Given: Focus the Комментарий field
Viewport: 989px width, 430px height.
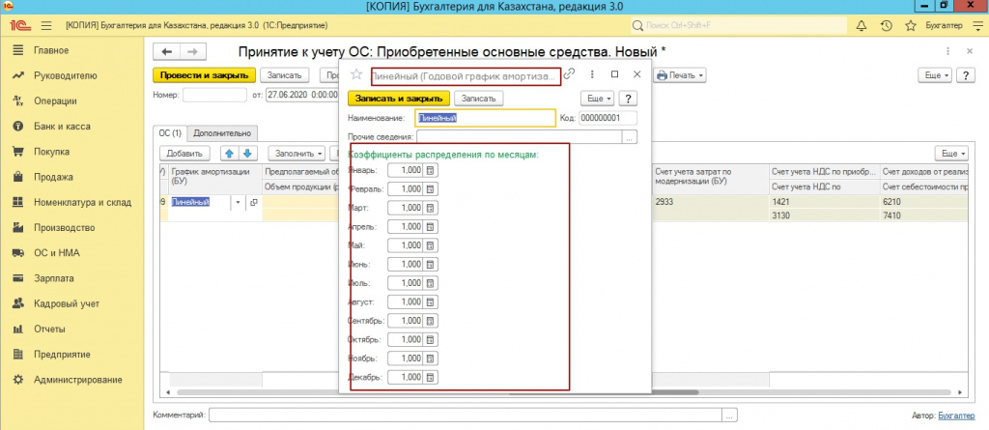Looking at the screenshot, I should point(466,415).
